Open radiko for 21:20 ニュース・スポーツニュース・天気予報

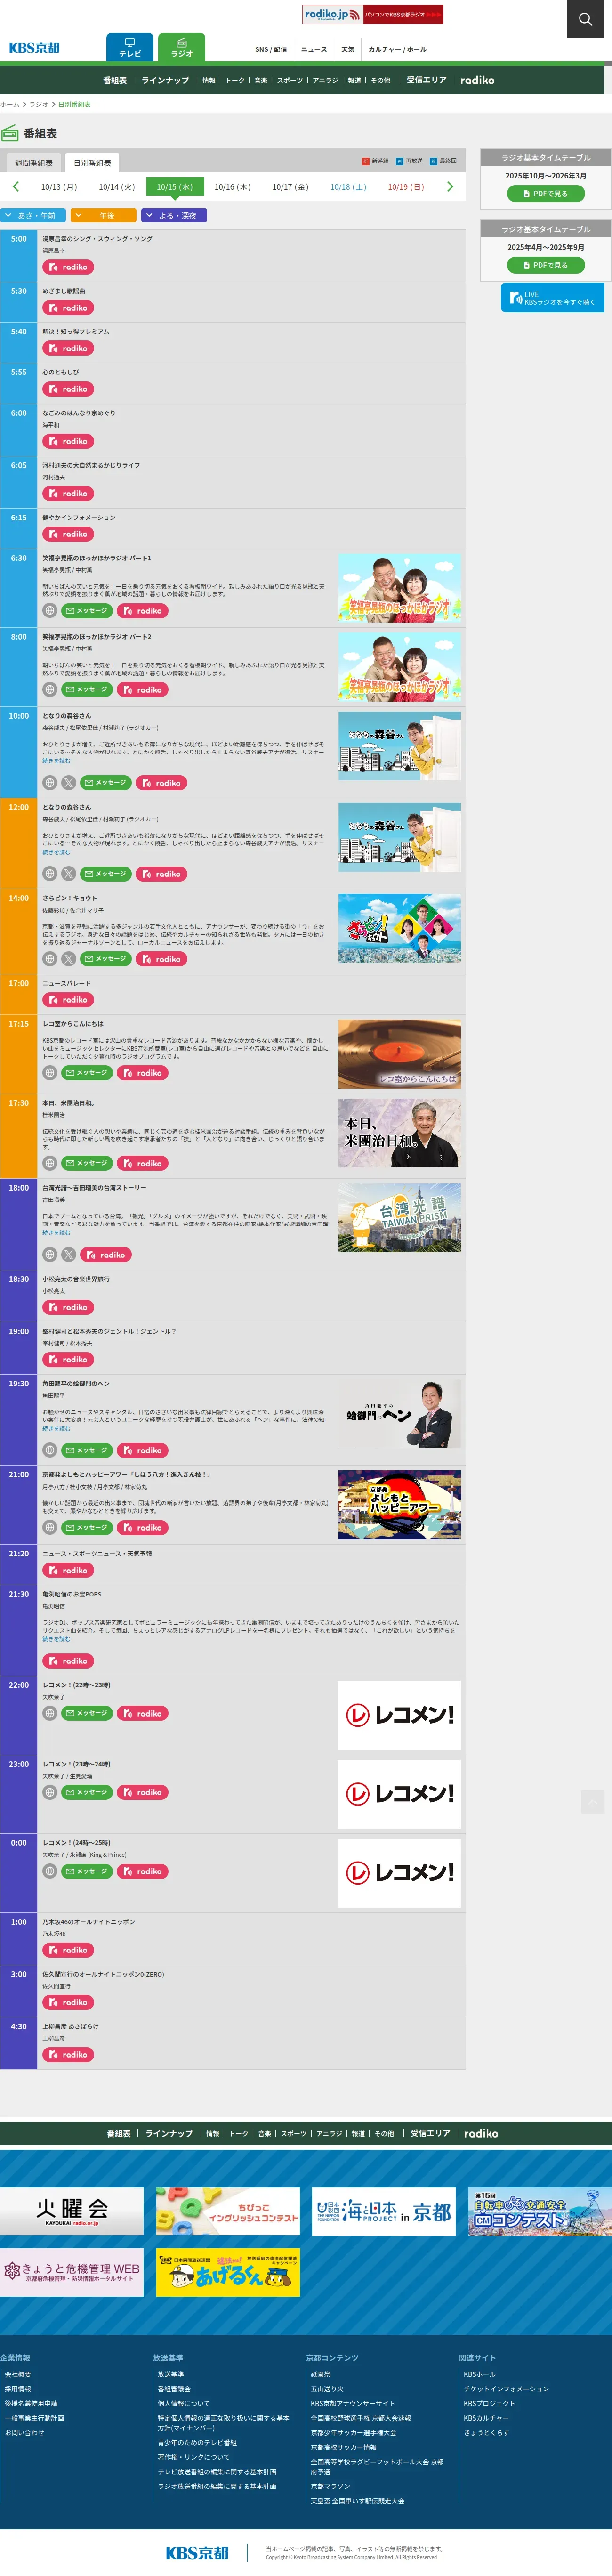68,1570
